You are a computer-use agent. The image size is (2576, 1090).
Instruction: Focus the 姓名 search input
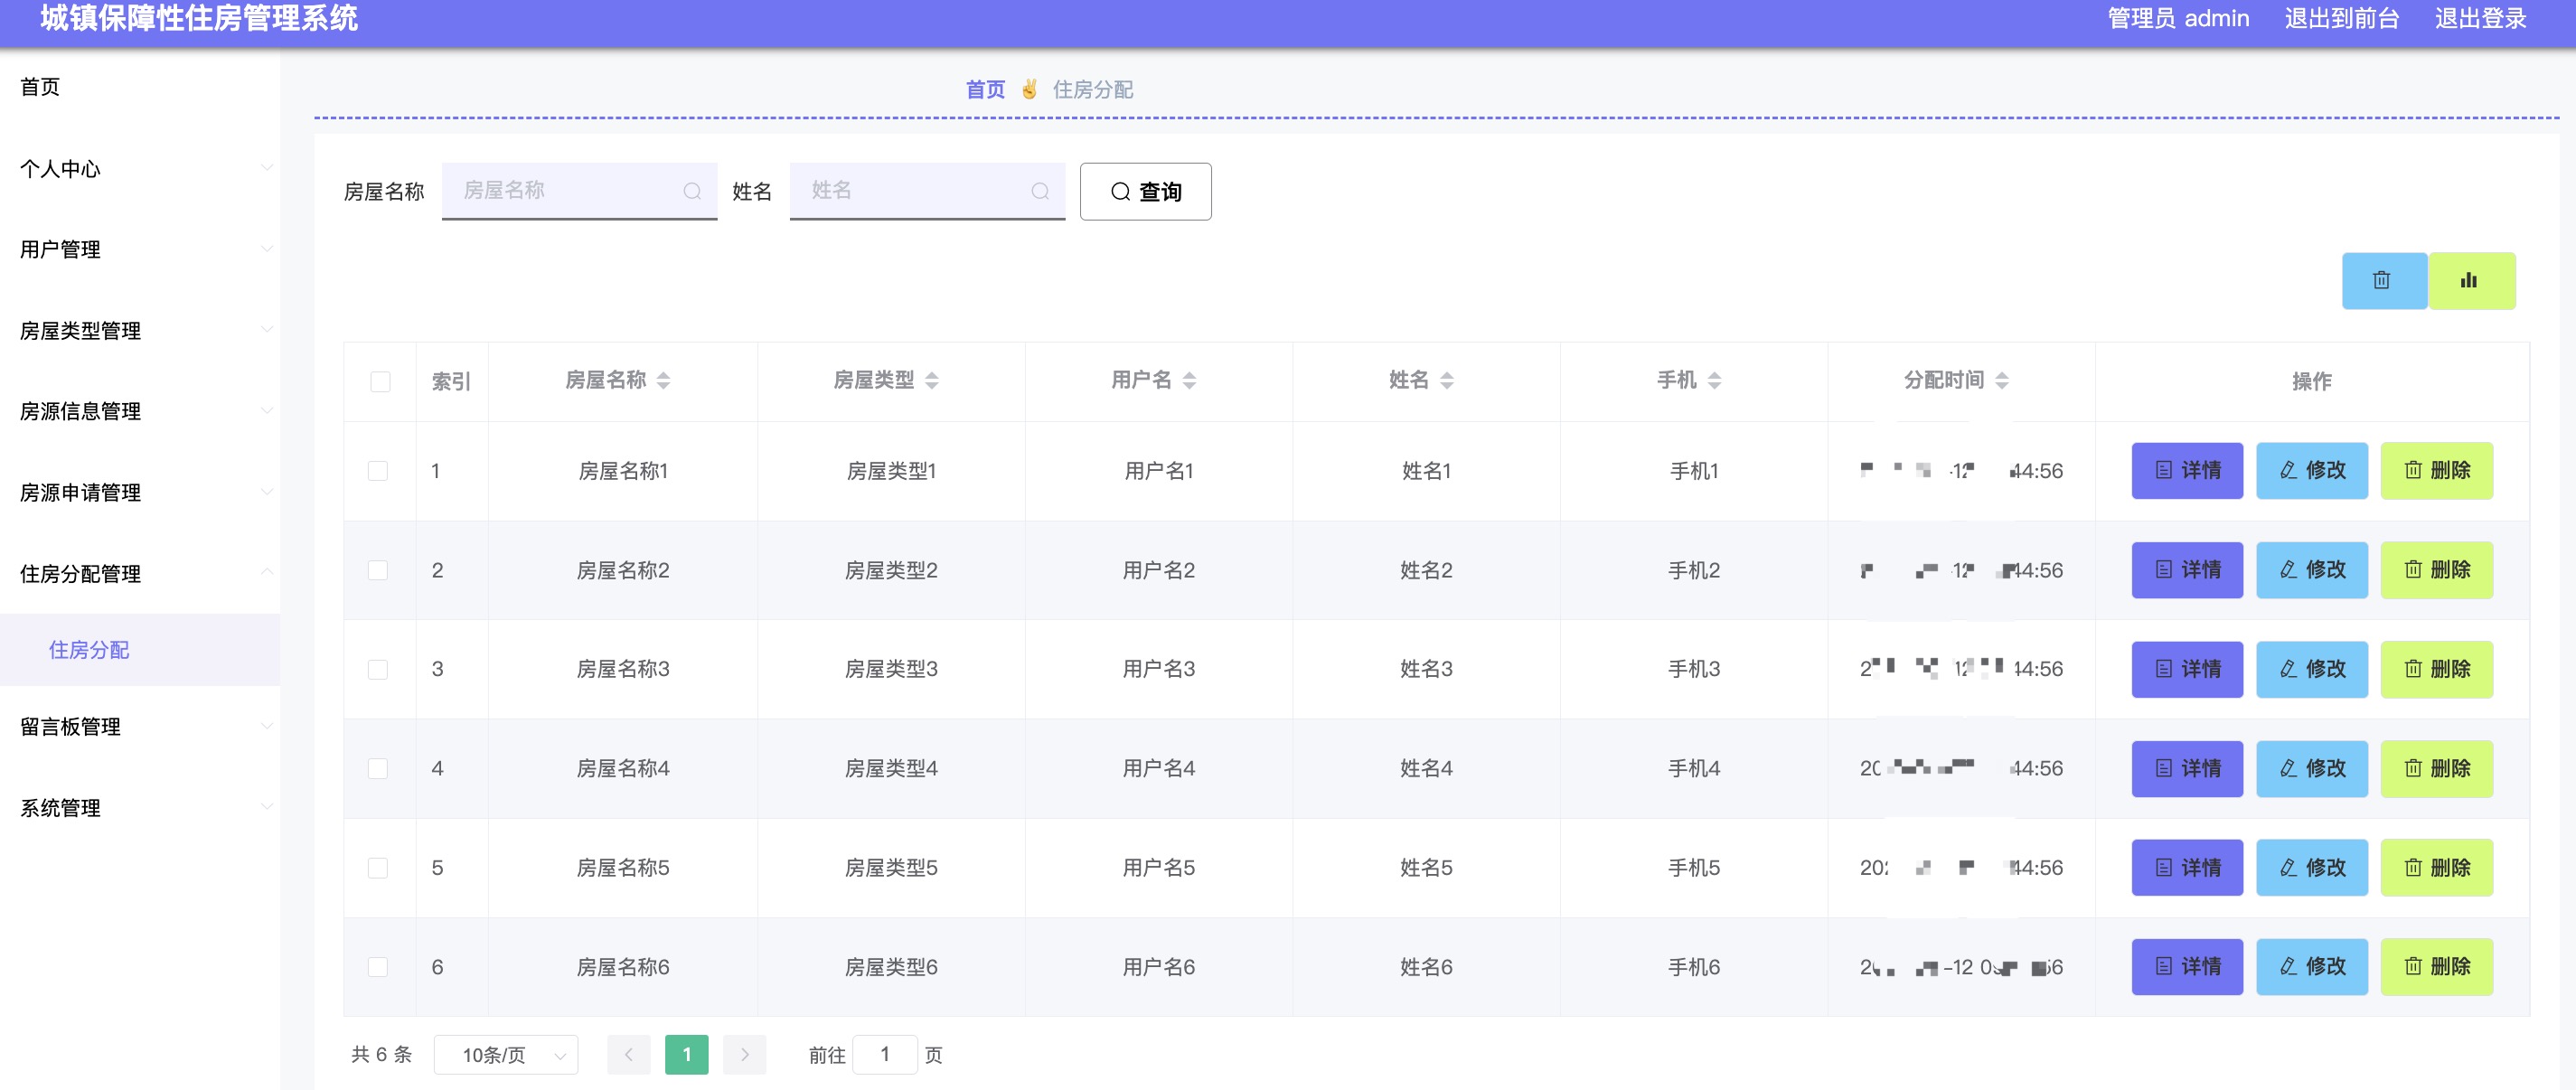coord(927,190)
